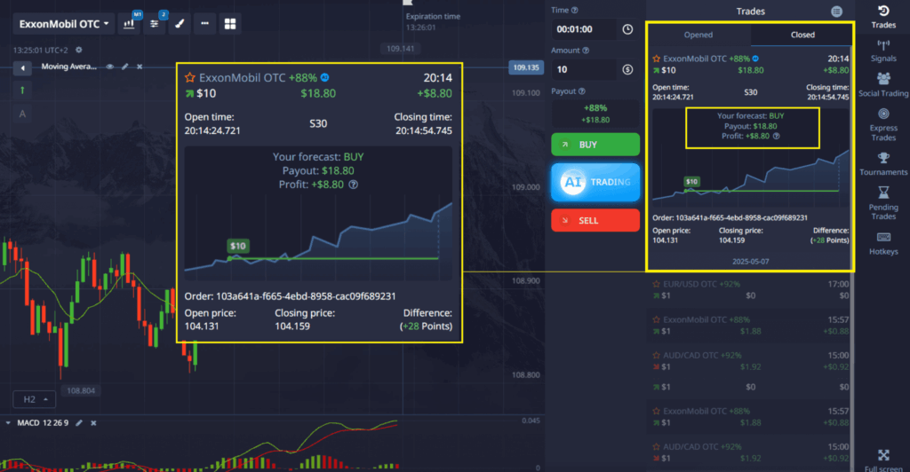Click the 109.135 current price label
The height and width of the screenshot is (472, 910).
(526, 67)
